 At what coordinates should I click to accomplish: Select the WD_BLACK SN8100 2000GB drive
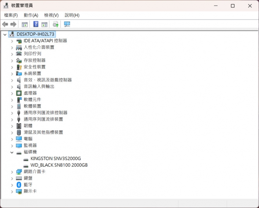(59, 165)
